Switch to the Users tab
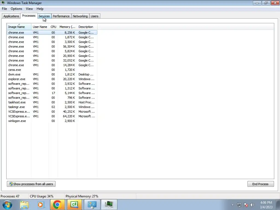Screen dimensions: 280x210 click(94, 16)
